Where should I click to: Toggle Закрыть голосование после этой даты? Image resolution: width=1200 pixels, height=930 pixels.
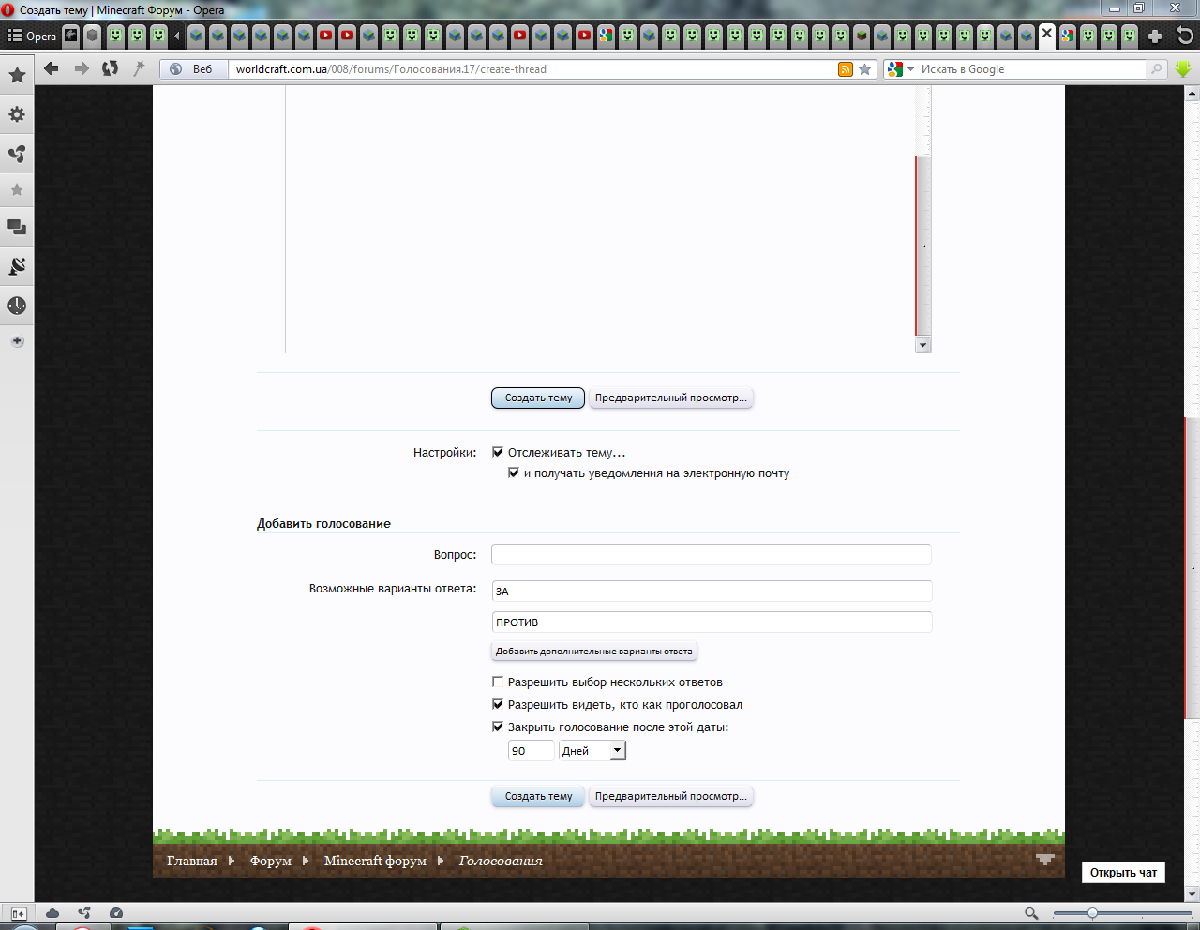[498, 727]
